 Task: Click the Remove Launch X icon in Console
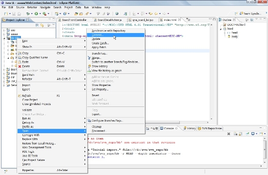pyautogui.click(x=229, y=134)
